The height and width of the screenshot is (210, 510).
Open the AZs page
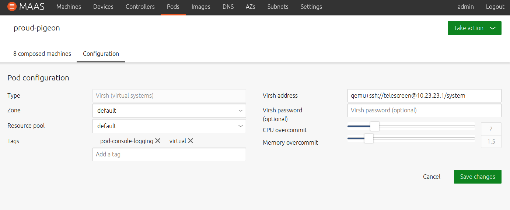click(x=250, y=7)
